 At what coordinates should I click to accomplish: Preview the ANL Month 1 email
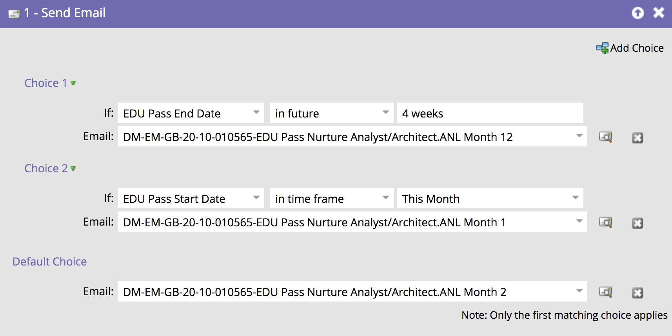pyautogui.click(x=605, y=222)
